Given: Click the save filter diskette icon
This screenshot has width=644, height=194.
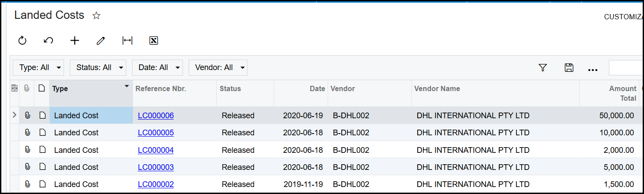Looking at the screenshot, I should pyautogui.click(x=569, y=67).
